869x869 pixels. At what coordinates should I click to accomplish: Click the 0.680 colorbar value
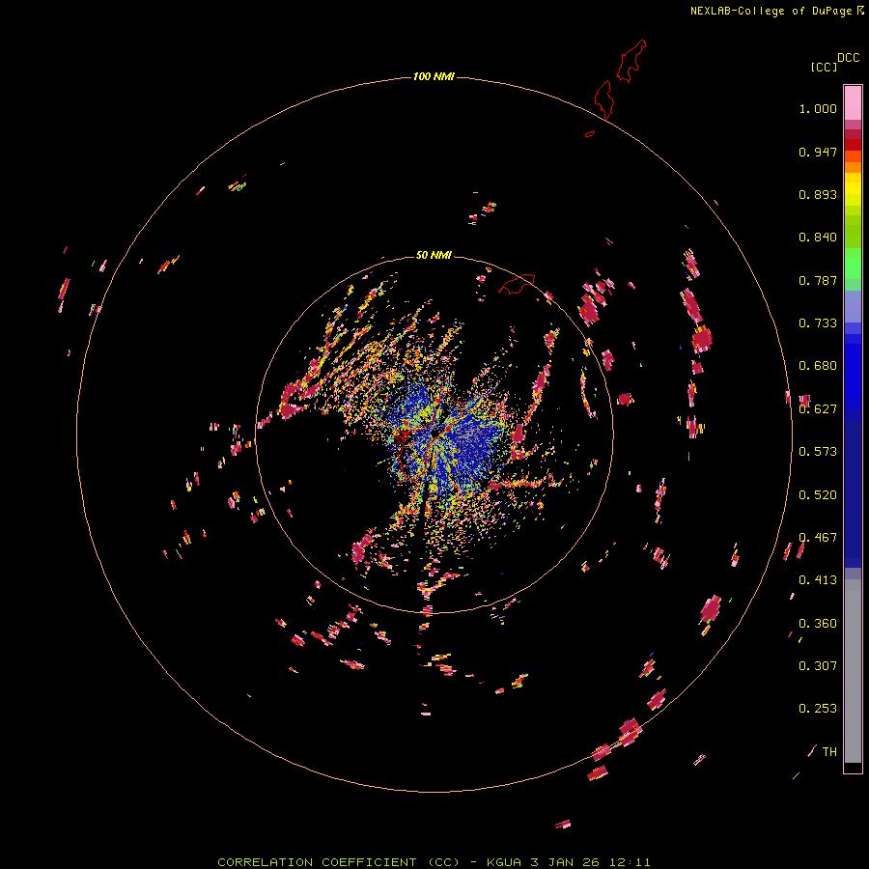point(818,366)
